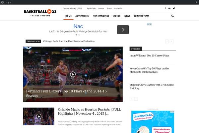This screenshot has width=199, height=133.
Task: Open the Log in link in the admin bar
Action: (x=9, y=2)
